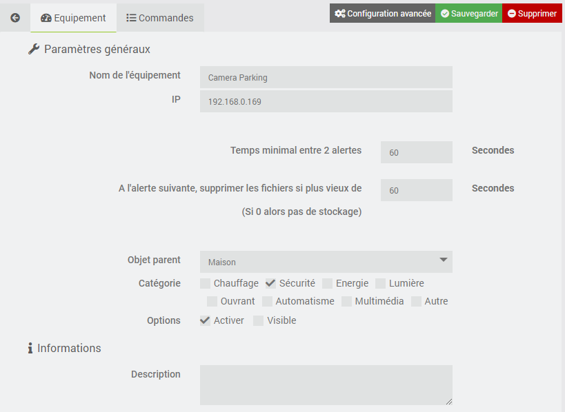Tick the Energie checkbox
The image size is (565, 412).
pos(328,283)
